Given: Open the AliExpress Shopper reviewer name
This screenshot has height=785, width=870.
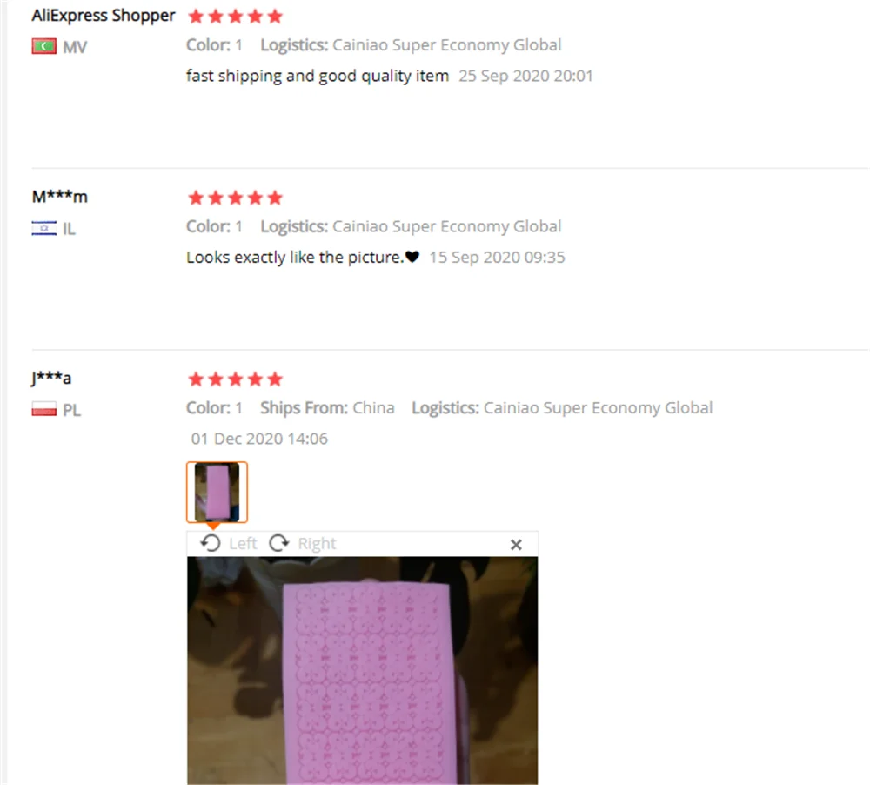Looking at the screenshot, I should [x=104, y=16].
